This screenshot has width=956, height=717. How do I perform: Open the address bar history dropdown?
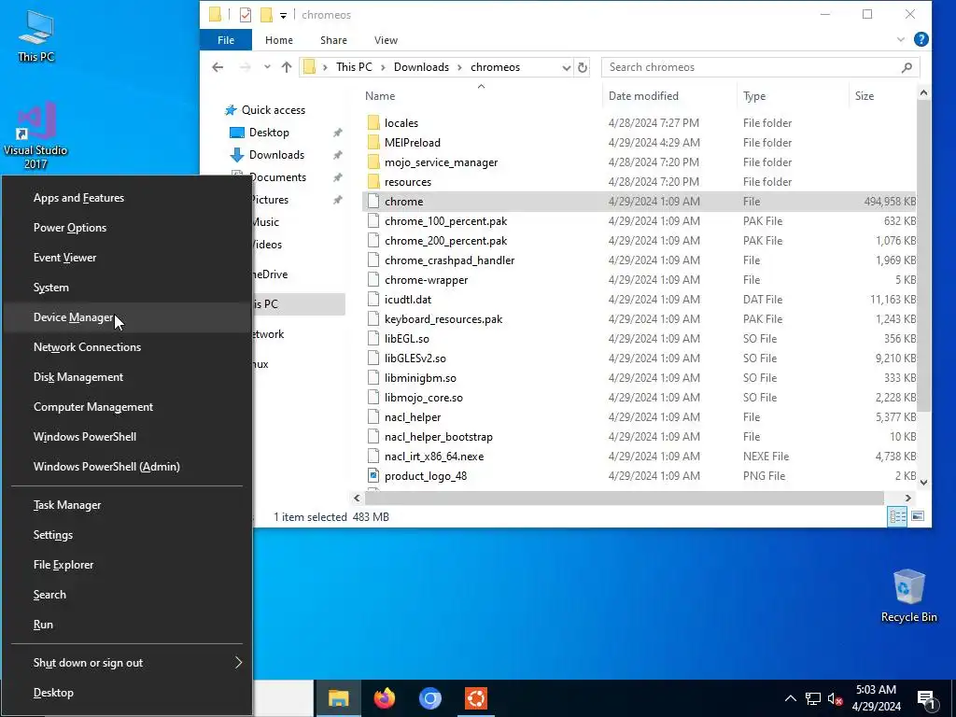(x=566, y=67)
